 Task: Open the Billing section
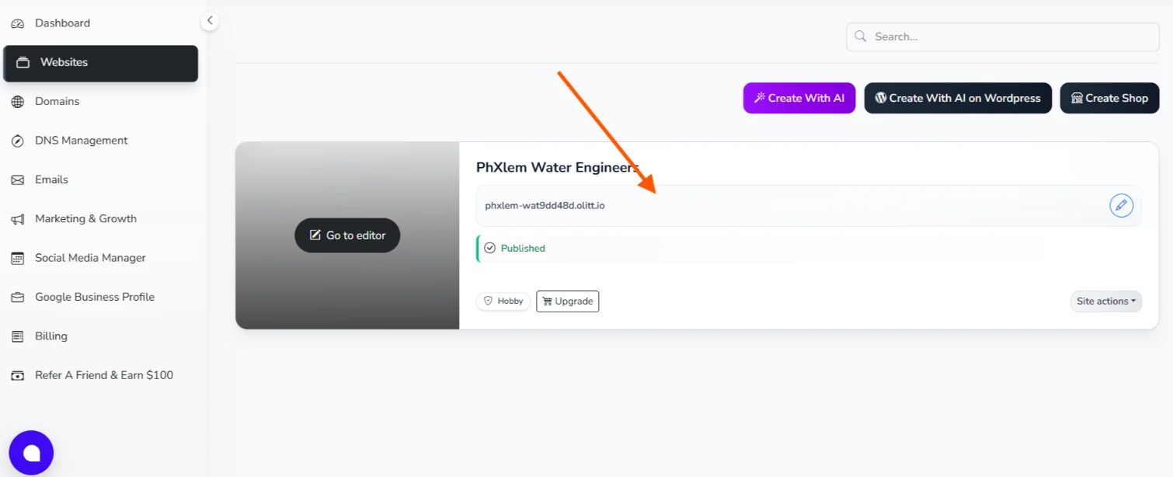point(50,336)
